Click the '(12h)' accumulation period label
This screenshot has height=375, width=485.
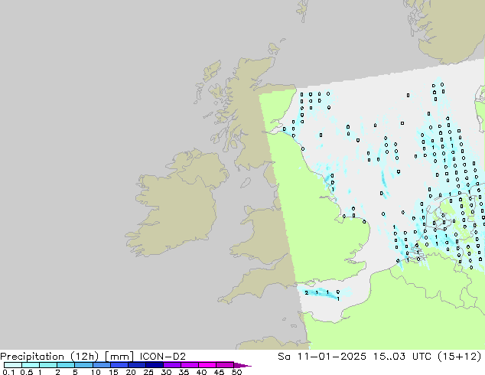click(85, 357)
